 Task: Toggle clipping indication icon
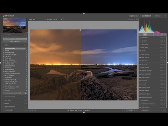(129, 110)
